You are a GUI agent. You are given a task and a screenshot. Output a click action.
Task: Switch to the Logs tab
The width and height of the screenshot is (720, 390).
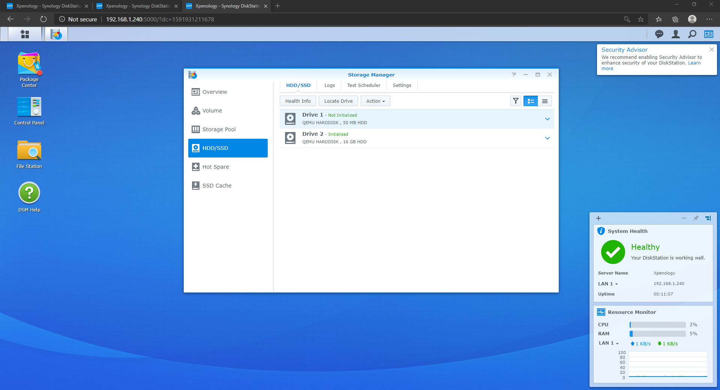(x=330, y=85)
